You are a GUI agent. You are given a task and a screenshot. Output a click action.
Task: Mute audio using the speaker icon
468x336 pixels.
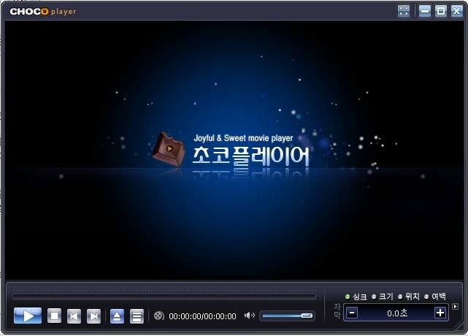coord(250,316)
